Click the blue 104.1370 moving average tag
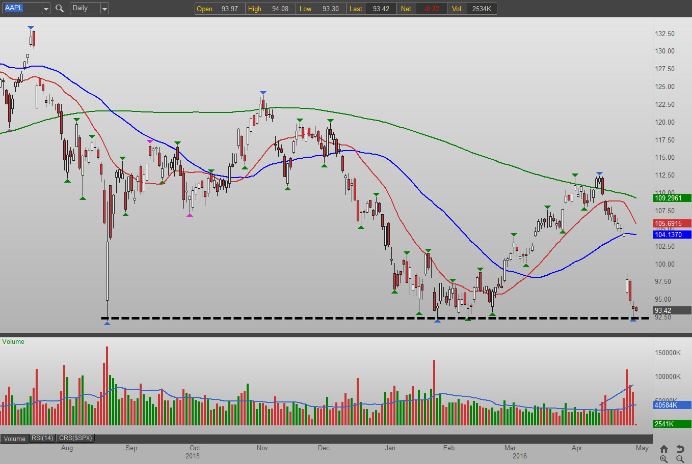The height and width of the screenshot is (464, 692). [672, 235]
